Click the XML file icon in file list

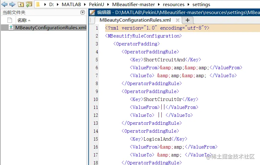coord(11,27)
